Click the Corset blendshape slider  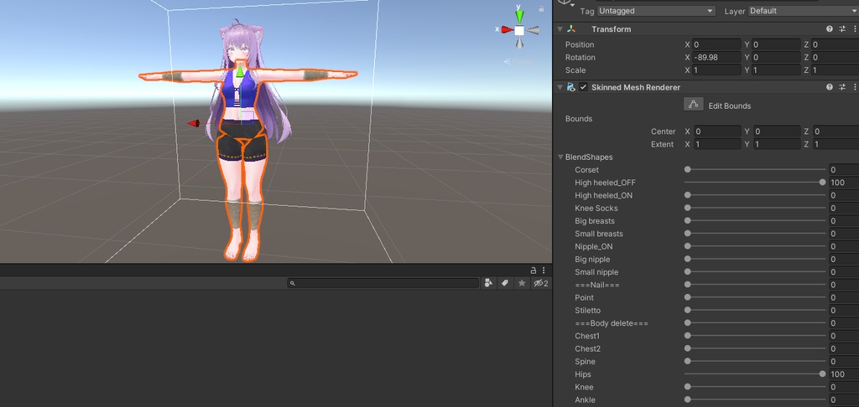[755, 169]
